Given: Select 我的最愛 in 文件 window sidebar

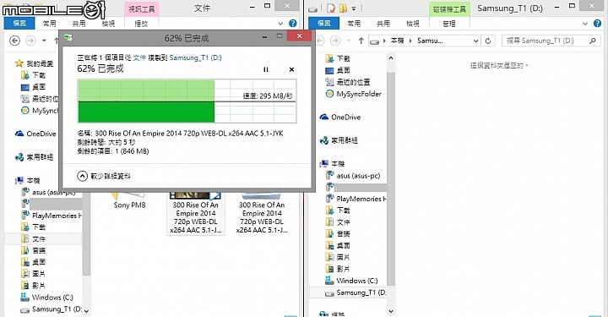Looking at the screenshot, I should tap(35, 63).
